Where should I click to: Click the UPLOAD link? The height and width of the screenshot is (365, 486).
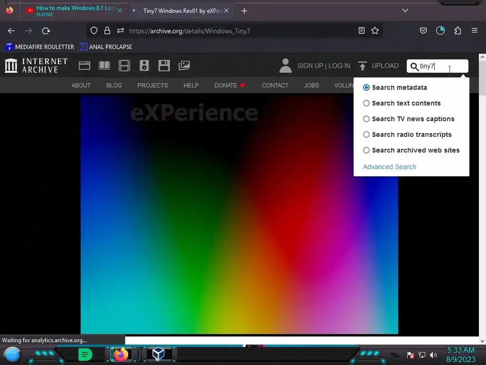(x=385, y=66)
